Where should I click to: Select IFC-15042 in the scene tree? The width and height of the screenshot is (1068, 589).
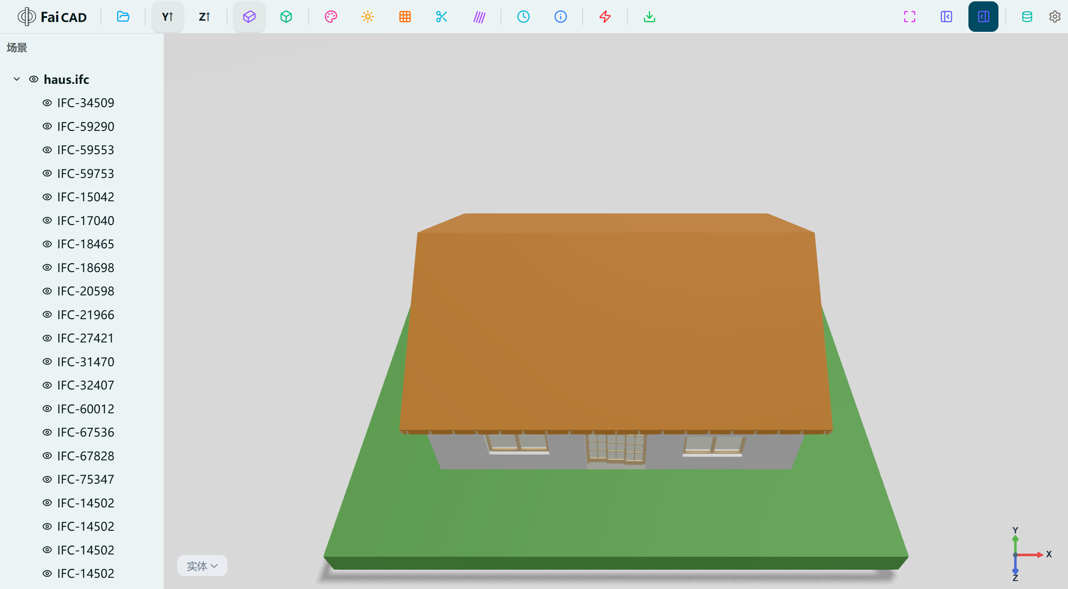pos(86,197)
